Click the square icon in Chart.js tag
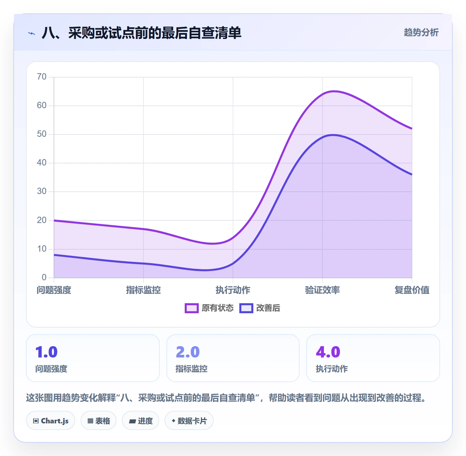 tap(36, 421)
